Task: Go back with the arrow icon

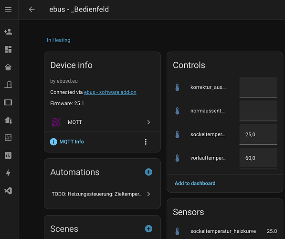Action: [32, 9]
